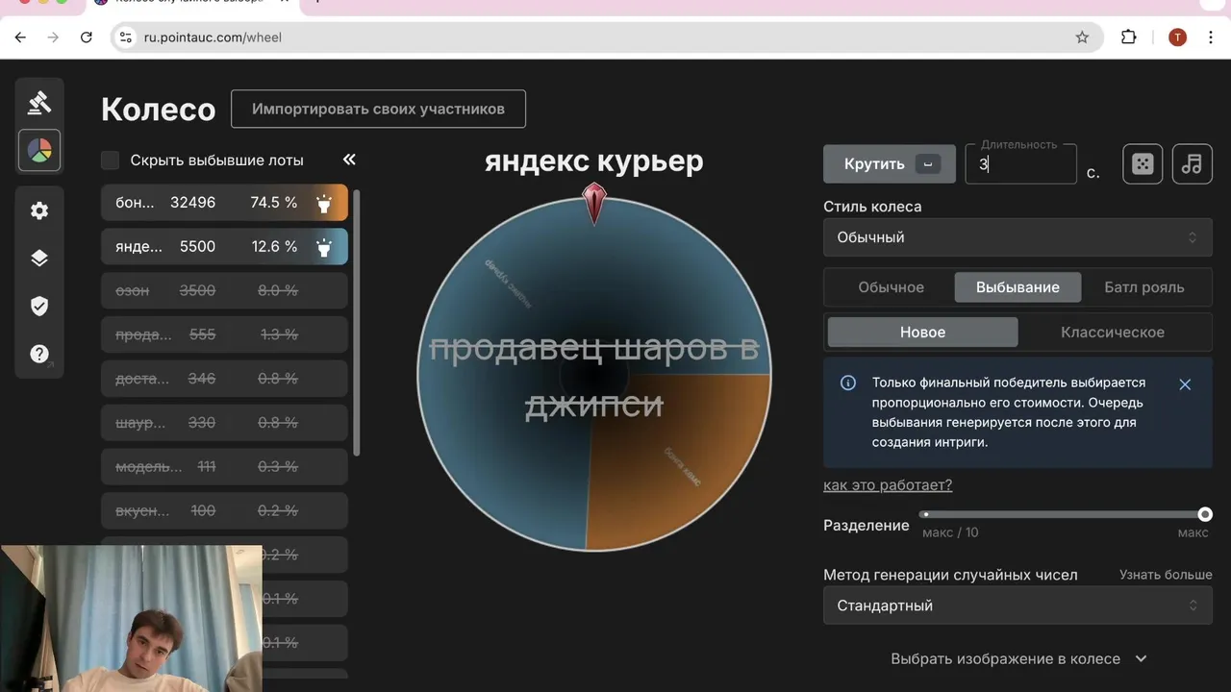Select the crossed-out модель... 111 row
Viewport: 1231px width, 692px height.
(x=224, y=466)
